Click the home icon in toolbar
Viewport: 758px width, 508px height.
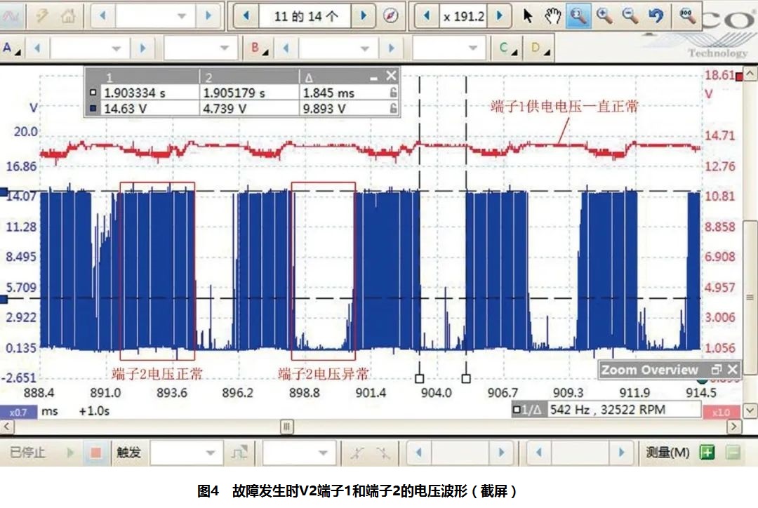pyautogui.click(x=68, y=16)
